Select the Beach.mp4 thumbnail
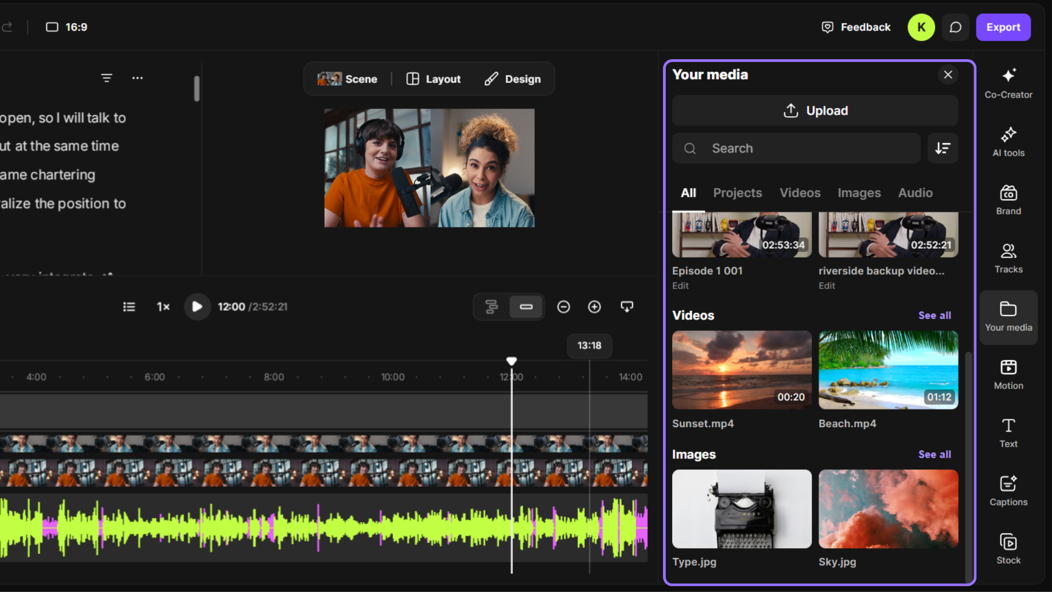Viewport: 1052px width, 592px height. (x=888, y=370)
